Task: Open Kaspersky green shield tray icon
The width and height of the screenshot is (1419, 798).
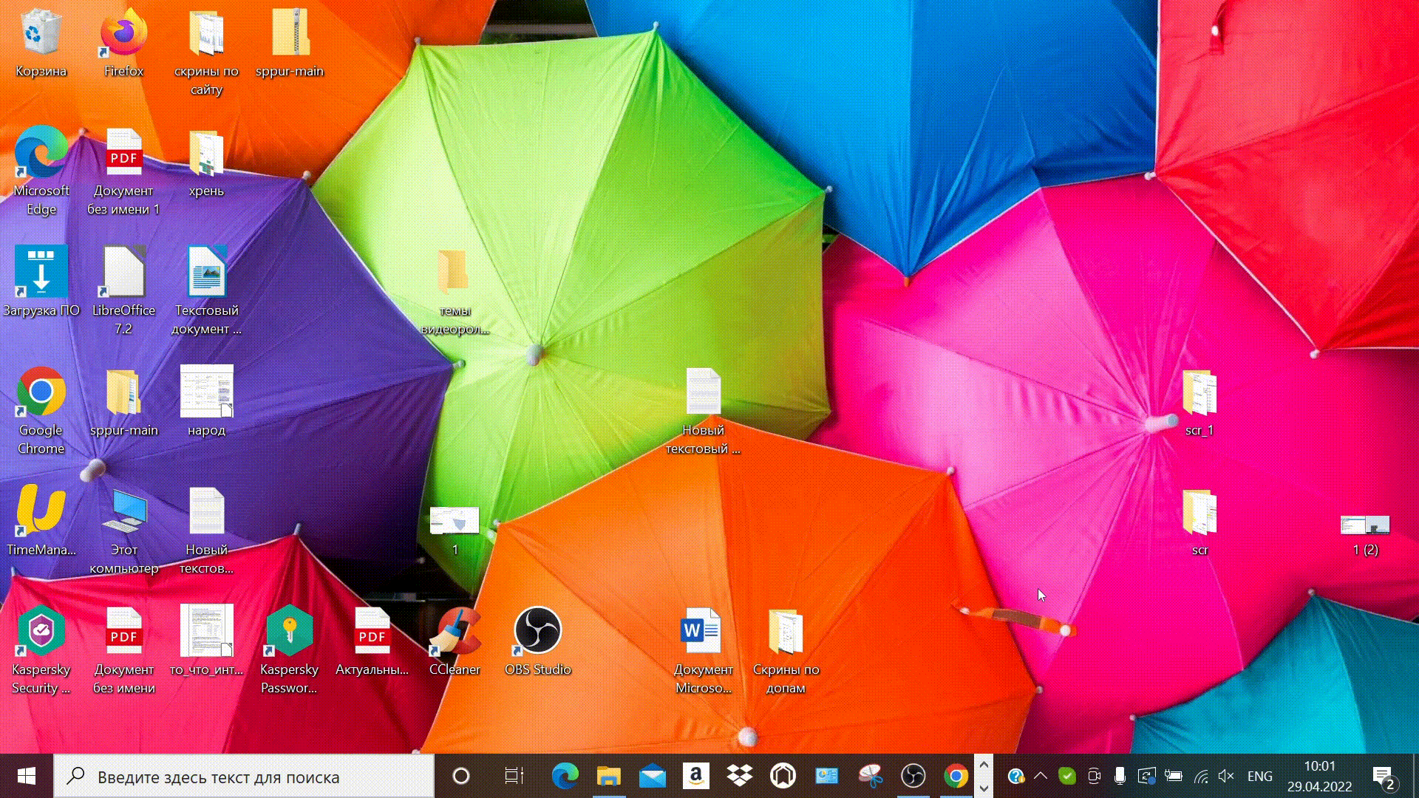Action: (x=1067, y=776)
